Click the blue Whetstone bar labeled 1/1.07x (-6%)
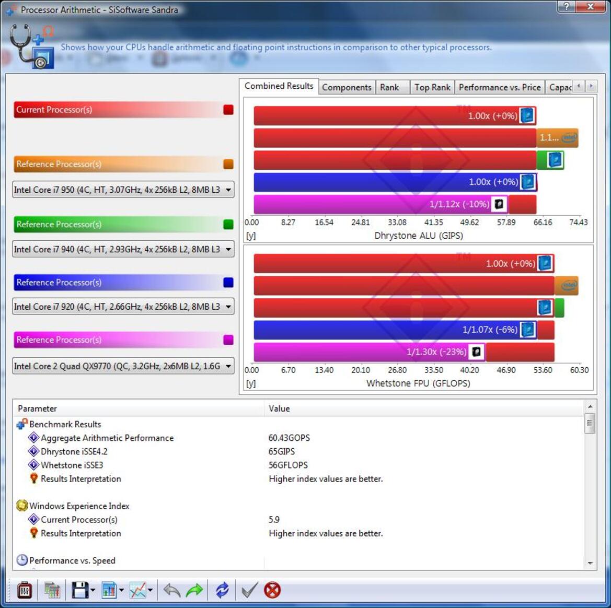Image resolution: width=611 pixels, height=608 pixels. coord(395,330)
